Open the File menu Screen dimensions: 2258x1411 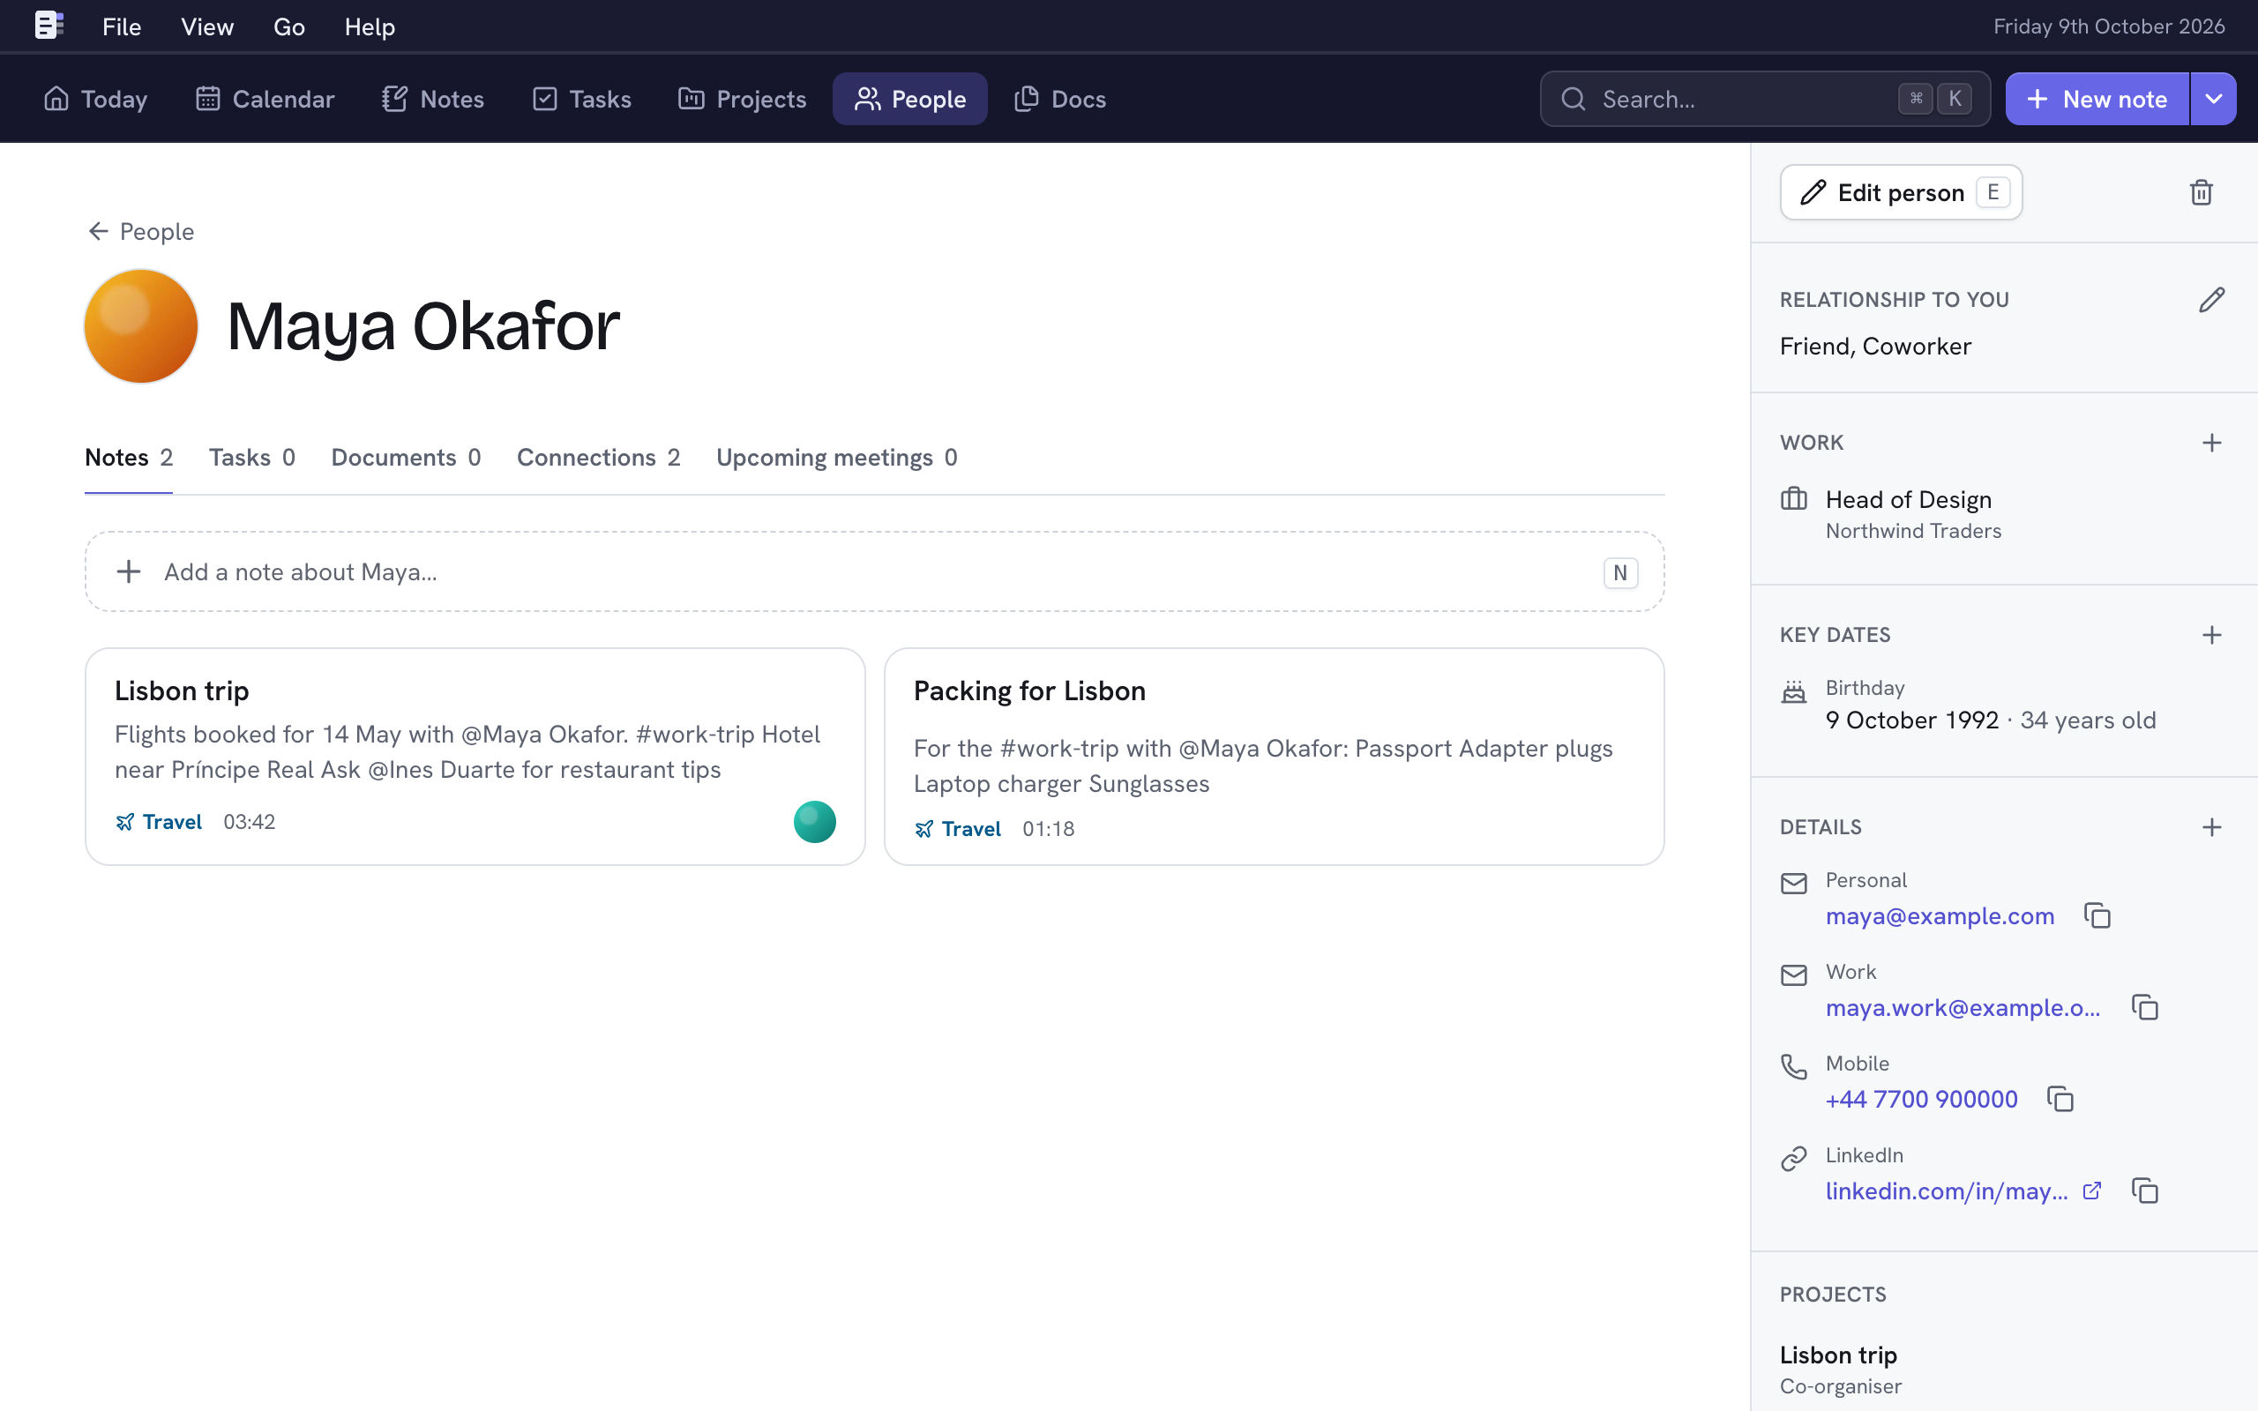pyautogui.click(x=122, y=26)
